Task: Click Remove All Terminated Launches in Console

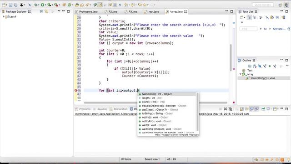Action: (231, 109)
